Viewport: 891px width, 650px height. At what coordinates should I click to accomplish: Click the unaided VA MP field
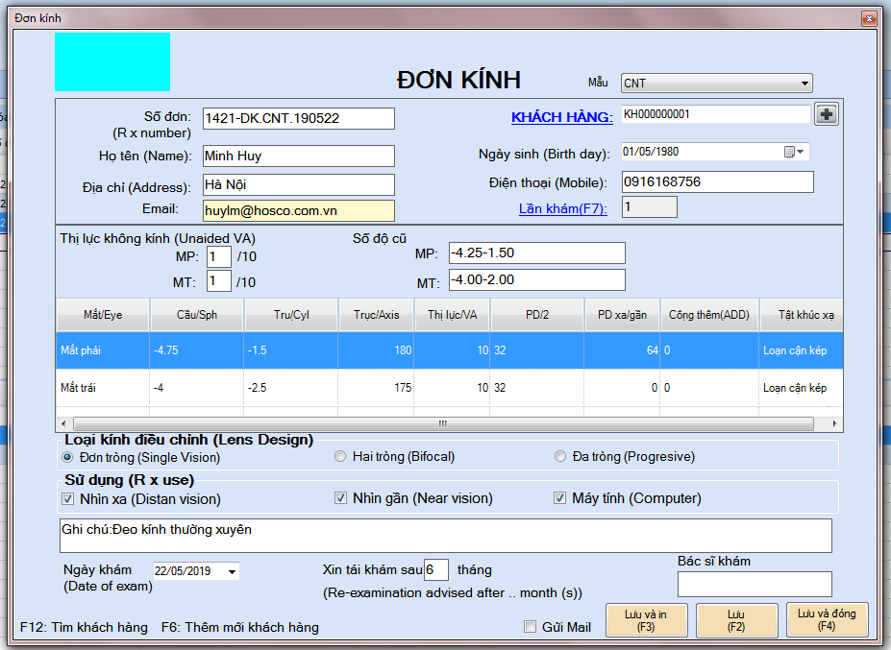[x=219, y=256]
